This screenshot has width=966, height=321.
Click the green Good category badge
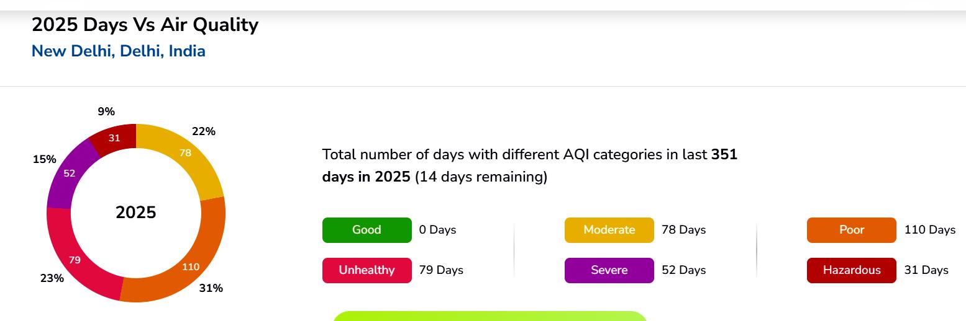367,230
